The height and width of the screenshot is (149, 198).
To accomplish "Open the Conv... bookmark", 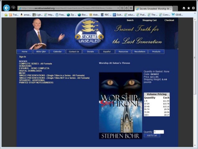I will 164,15.
